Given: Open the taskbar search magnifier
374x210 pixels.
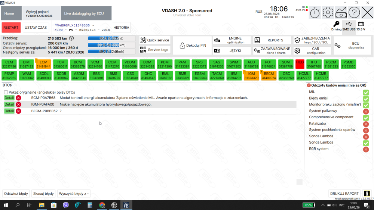Looking at the screenshot, I should [18, 205].
